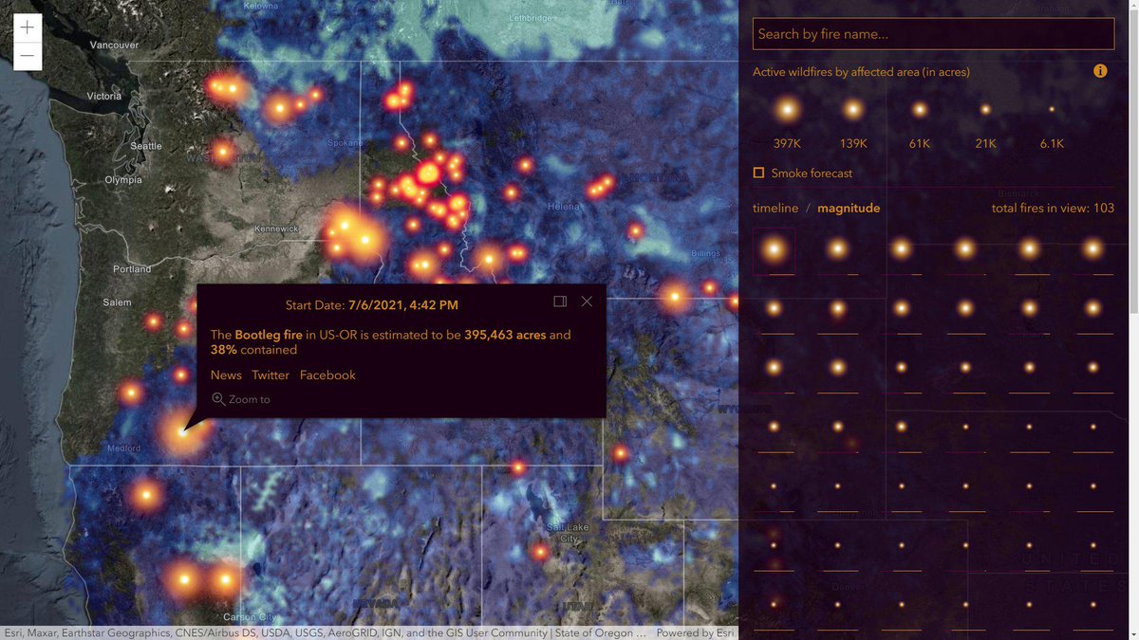The image size is (1139, 640).
Task: Select the outlined largest fire tile in grid
Action: [x=774, y=251]
